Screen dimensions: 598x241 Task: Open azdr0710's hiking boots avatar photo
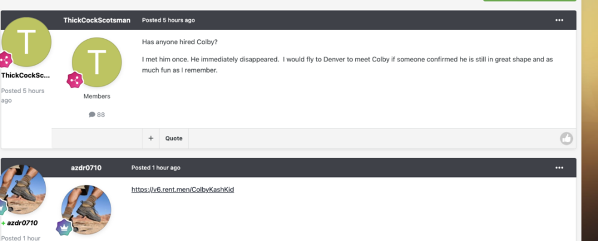pos(87,208)
